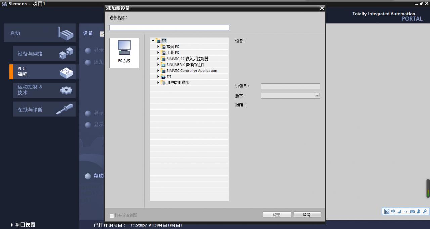430x229 pixels.
Task: Expand SIMATIC S7 嵌入式控制器 node arrow
Action: pyautogui.click(x=158, y=59)
